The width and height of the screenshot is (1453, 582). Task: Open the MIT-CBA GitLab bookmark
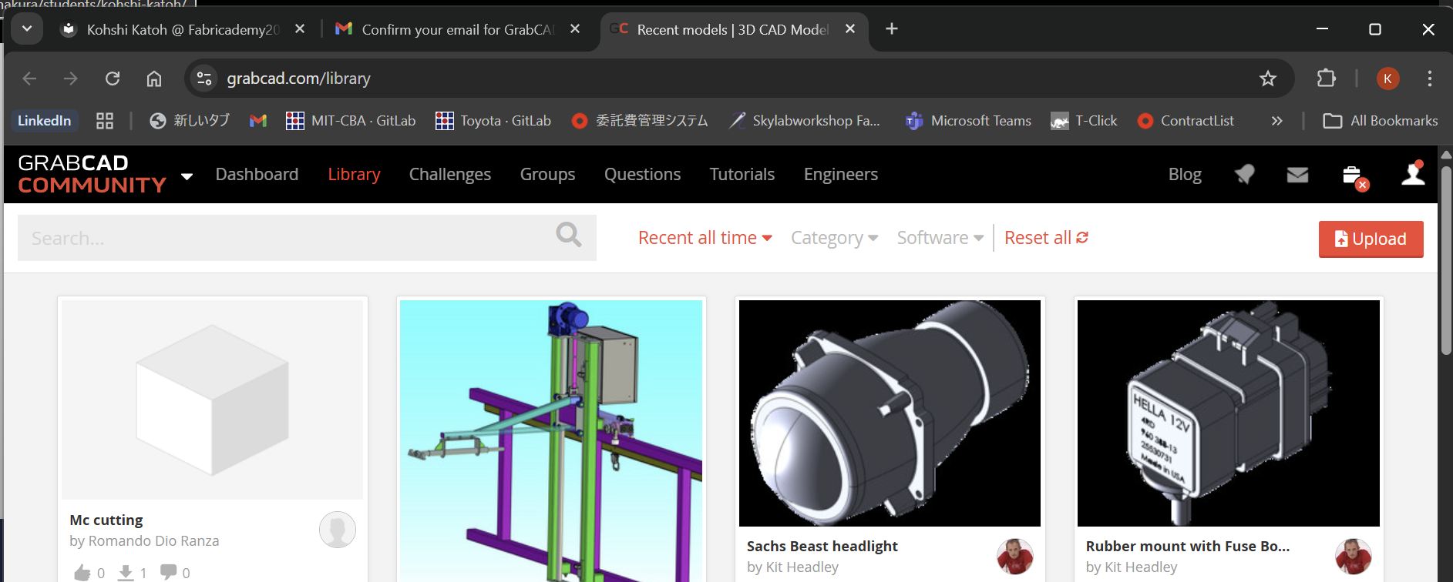click(x=351, y=121)
